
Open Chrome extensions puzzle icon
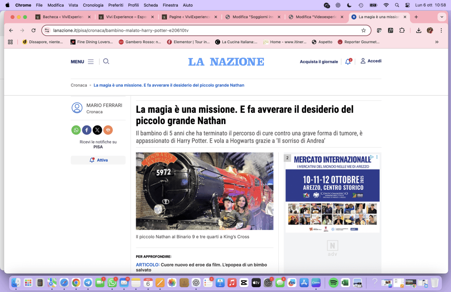pyautogui.click(x=402, y=30)
